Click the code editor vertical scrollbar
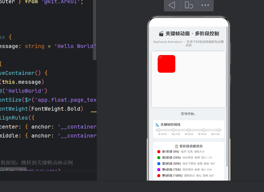The height and width of the screenshot is (192, 264). (95, 30)
